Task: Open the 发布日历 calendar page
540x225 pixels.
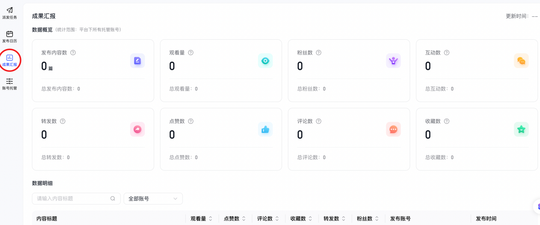Action: pyautogui.click(x=10, y=37)
